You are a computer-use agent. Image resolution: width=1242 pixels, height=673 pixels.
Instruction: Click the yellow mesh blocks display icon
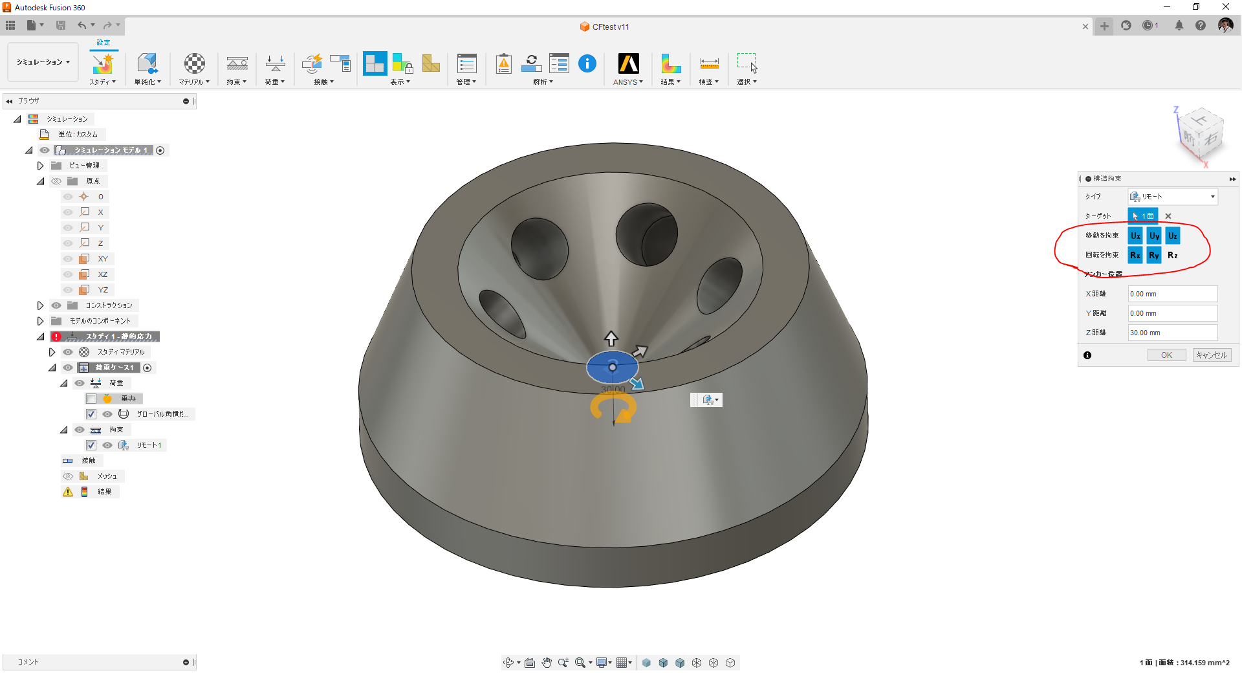(x=431, y=64)
